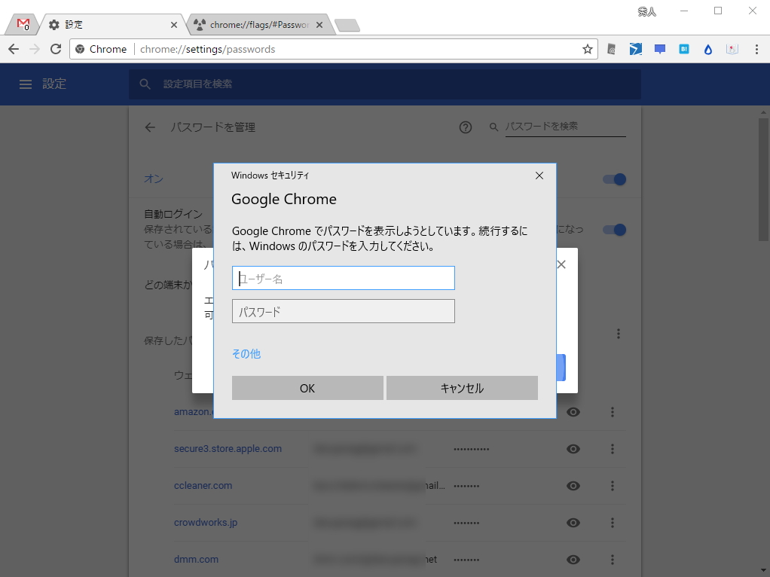This screenshot has height=577, width=770.
Task: Click OK in Windows security dialog
Action: pyautogui.click(x=307, y=388)
